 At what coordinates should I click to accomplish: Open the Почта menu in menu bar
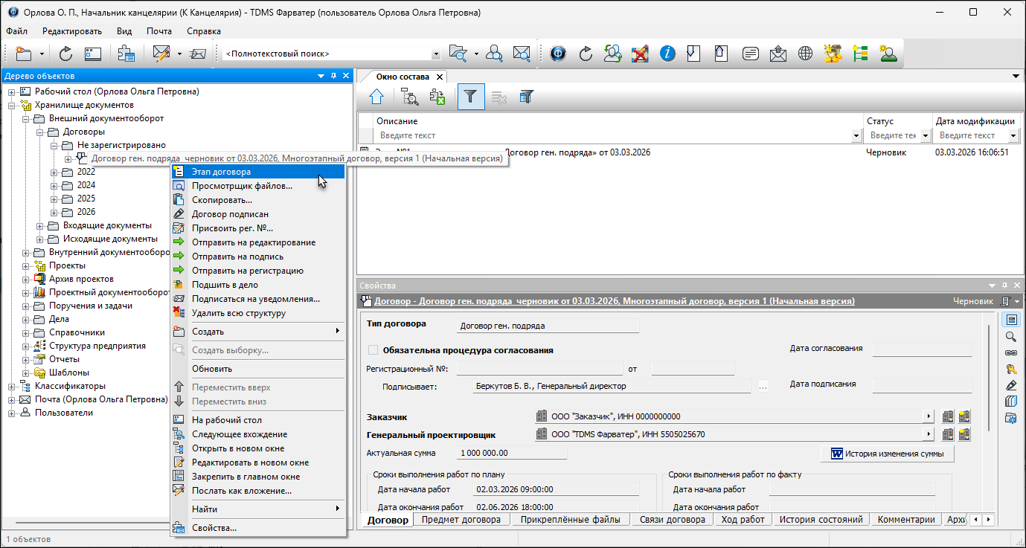[x=159, y=31]
